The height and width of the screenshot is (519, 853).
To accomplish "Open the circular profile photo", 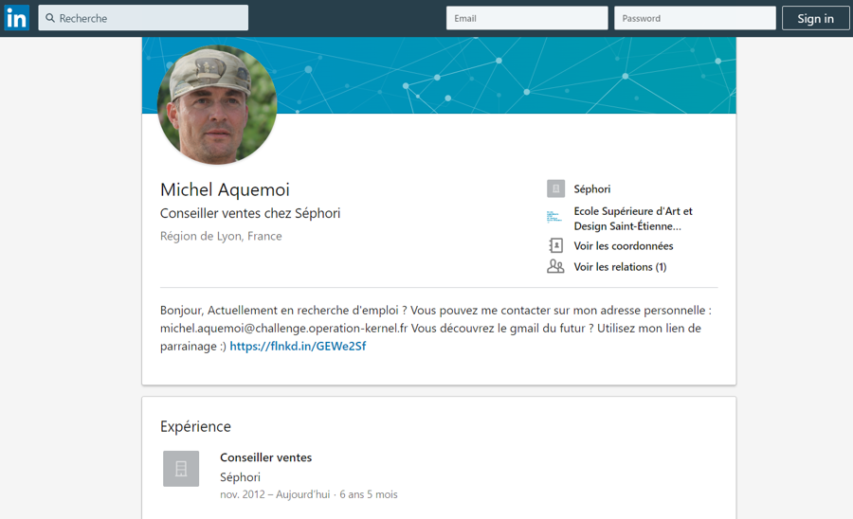I will [x=217, y=104].
